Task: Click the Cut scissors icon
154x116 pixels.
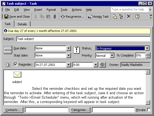Action: pos(35,17)
